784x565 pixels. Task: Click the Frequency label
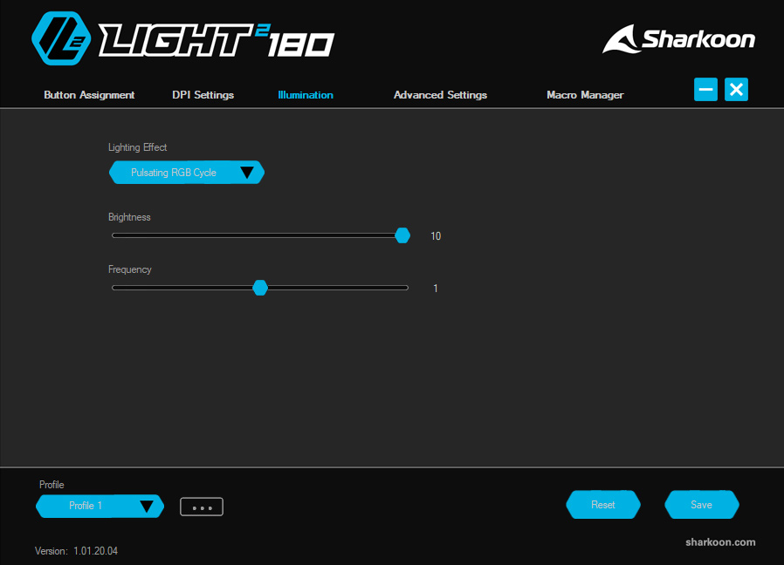tap(129, 269)
